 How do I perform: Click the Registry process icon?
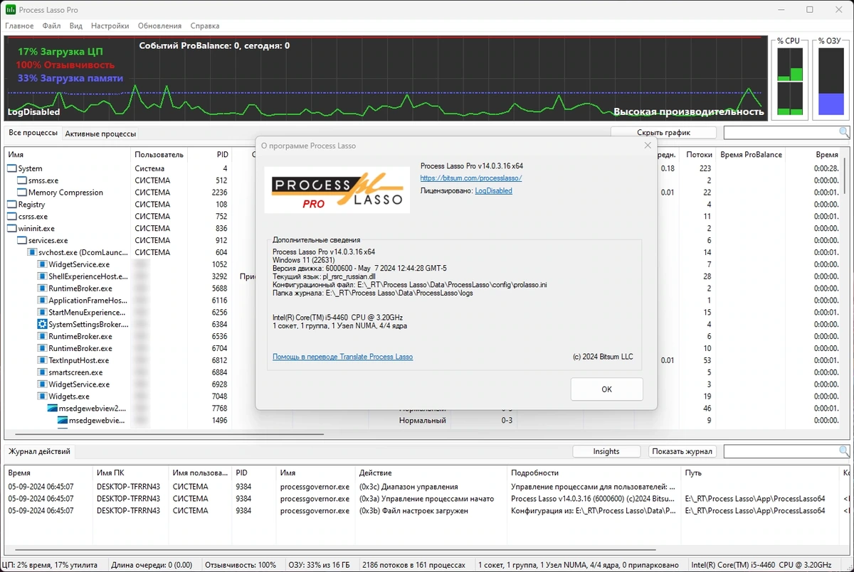[12, 205]
